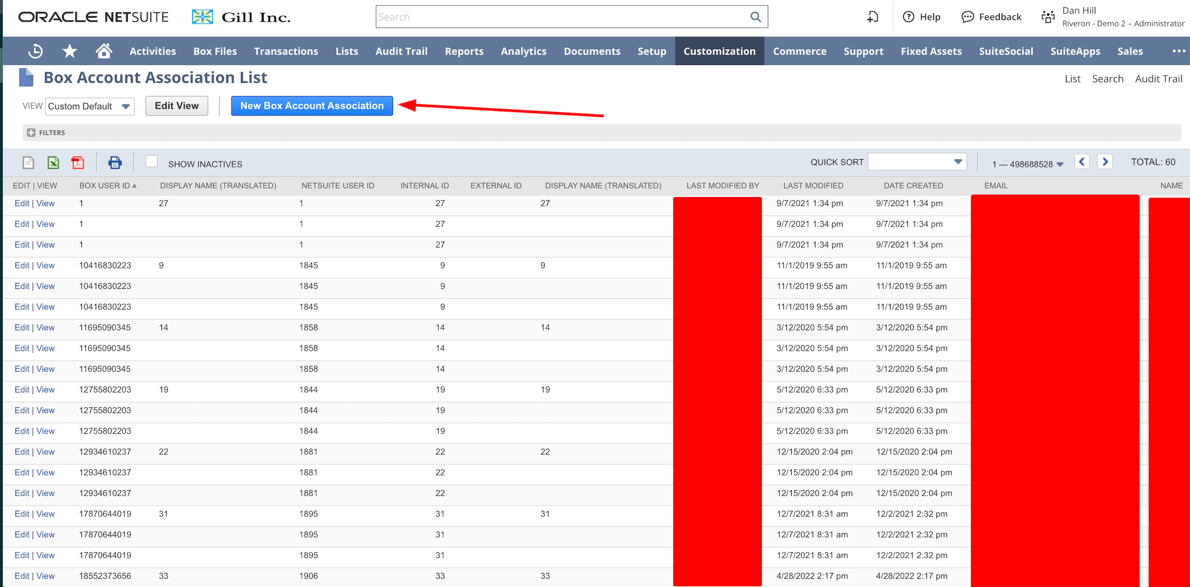The image size is (1190, 587).
Task: Click the Edit View button
Action: tap(177, 106)
